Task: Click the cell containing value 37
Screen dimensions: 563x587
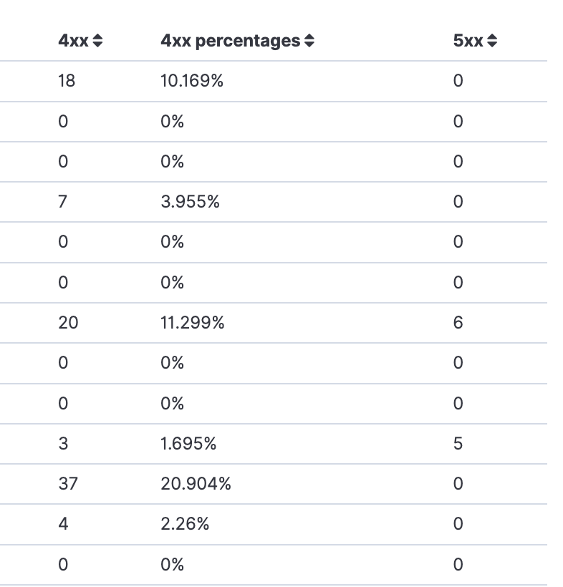Action: click(x=67, y=484)
